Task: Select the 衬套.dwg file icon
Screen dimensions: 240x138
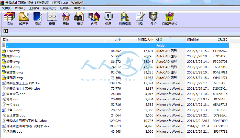Action: click(4, 51)
